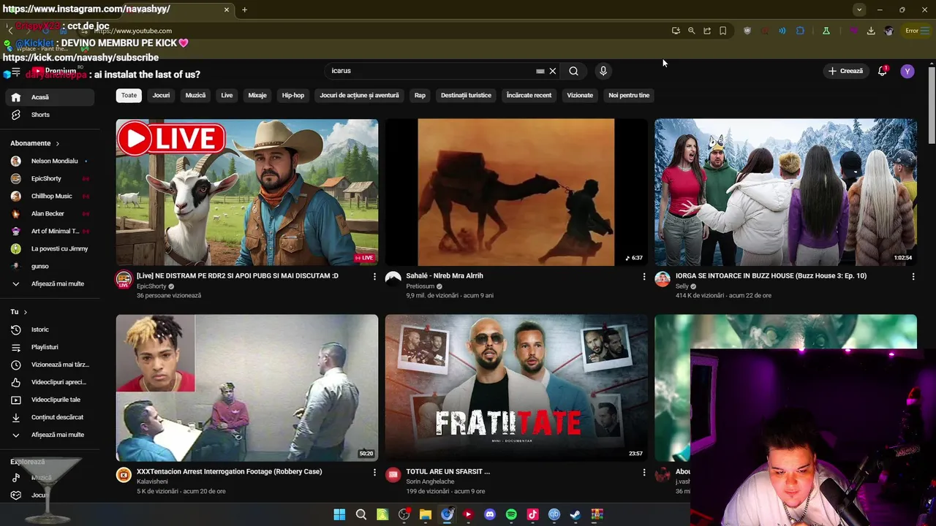Expand Afișează mai multe under subscriptions

point(49,283)
